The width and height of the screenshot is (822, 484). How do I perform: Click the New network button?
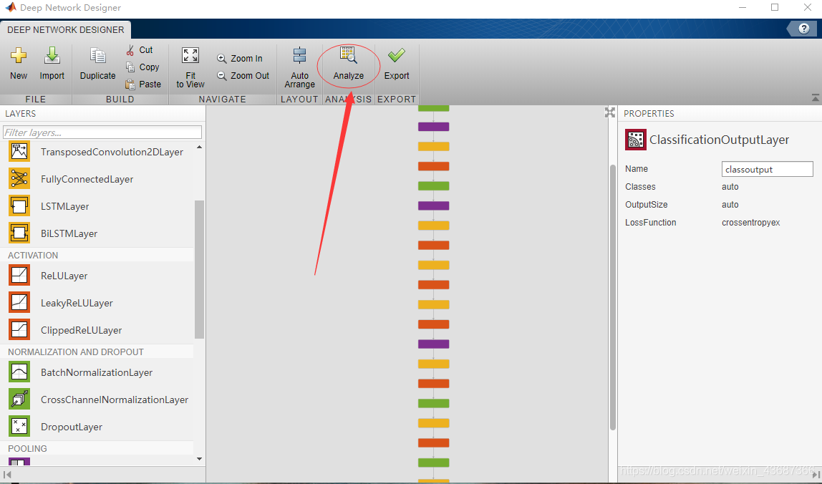pos(19,64)
